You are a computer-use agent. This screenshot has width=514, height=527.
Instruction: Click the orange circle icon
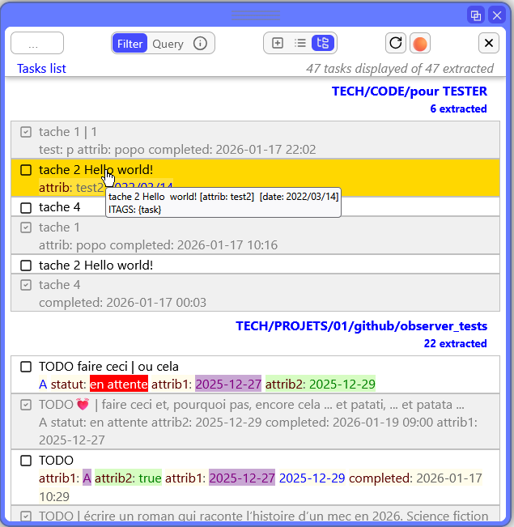[x=419, y=44]
